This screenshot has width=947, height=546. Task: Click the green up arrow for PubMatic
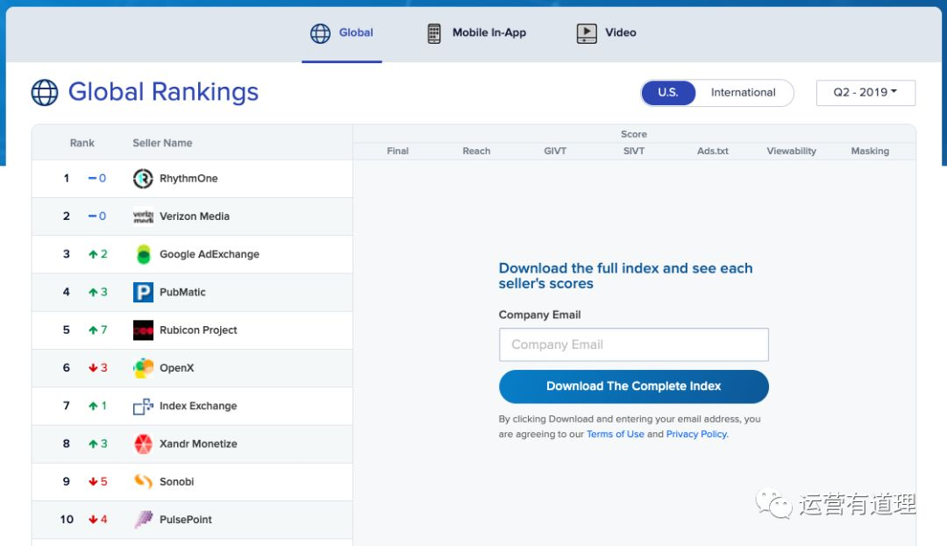point(93,292)
